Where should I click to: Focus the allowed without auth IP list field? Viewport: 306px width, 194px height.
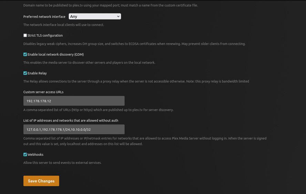(74, 130)
